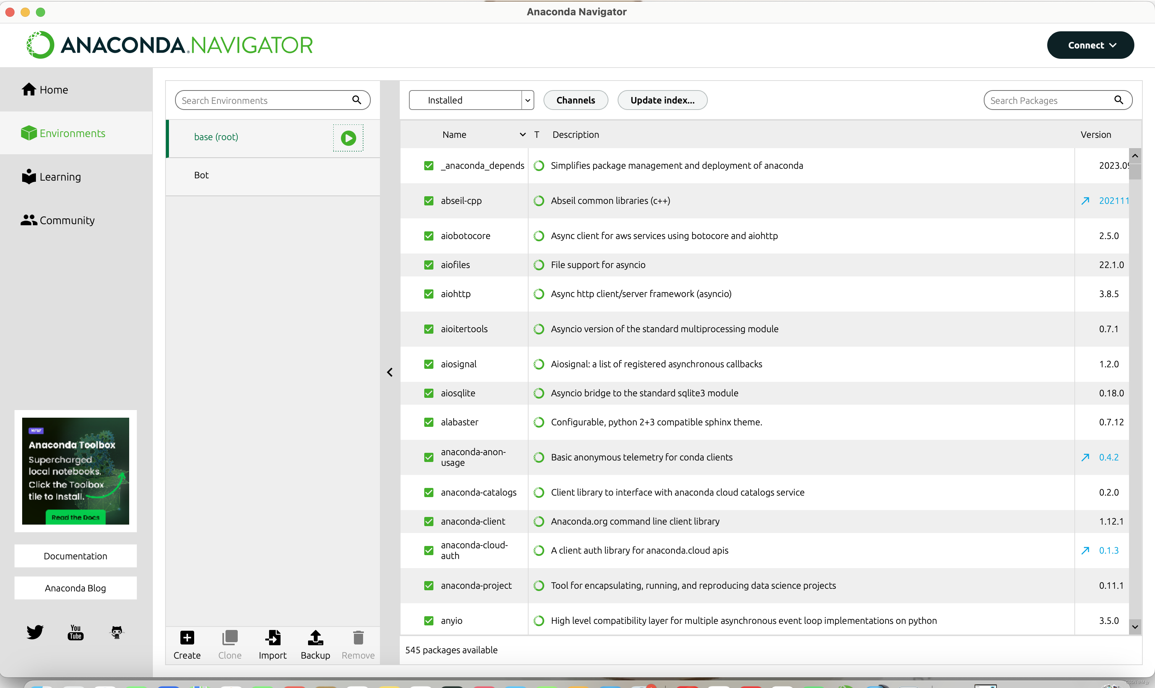Toggle the anyio checkbox
1155x688 pixels.
[x=429, y=621]
